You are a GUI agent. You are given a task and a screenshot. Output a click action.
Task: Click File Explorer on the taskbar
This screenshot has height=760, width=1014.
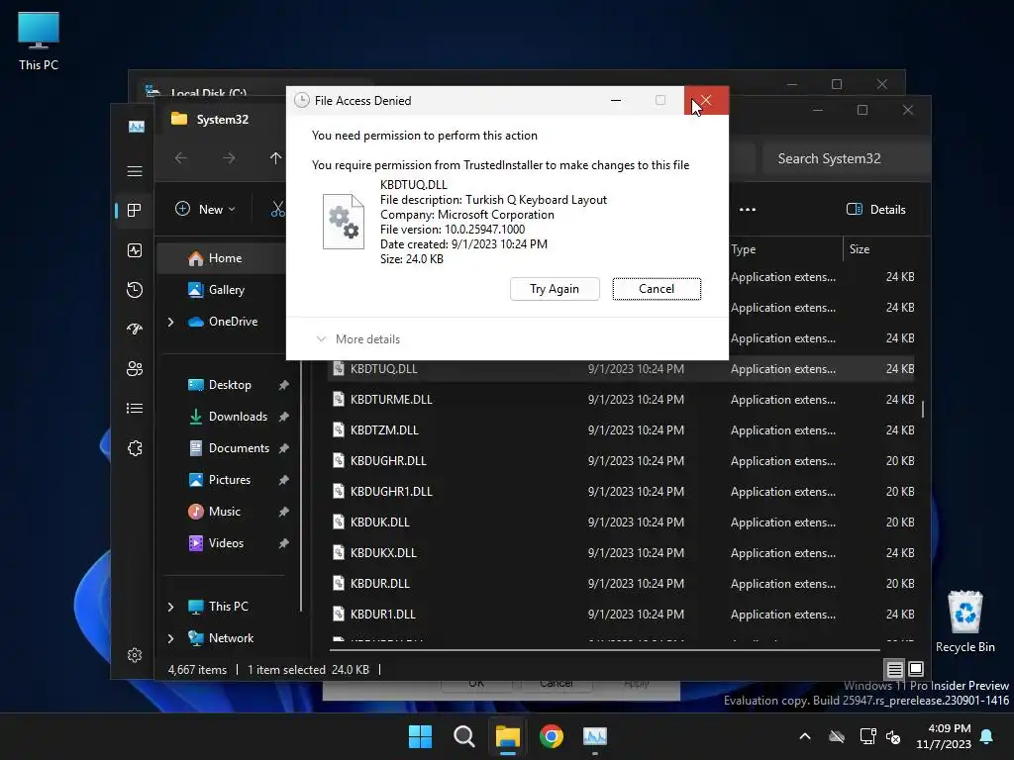[508, 736]
